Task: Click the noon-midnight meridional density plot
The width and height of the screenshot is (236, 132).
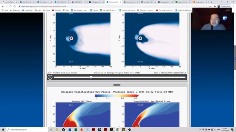Action: coord(152,39)
